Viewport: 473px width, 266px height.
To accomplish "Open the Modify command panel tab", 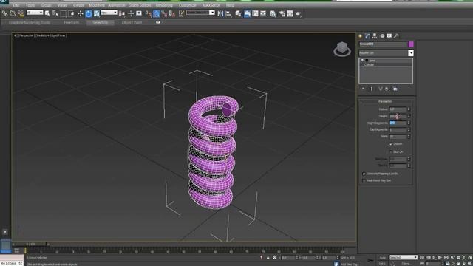I will tap(367, 36).
